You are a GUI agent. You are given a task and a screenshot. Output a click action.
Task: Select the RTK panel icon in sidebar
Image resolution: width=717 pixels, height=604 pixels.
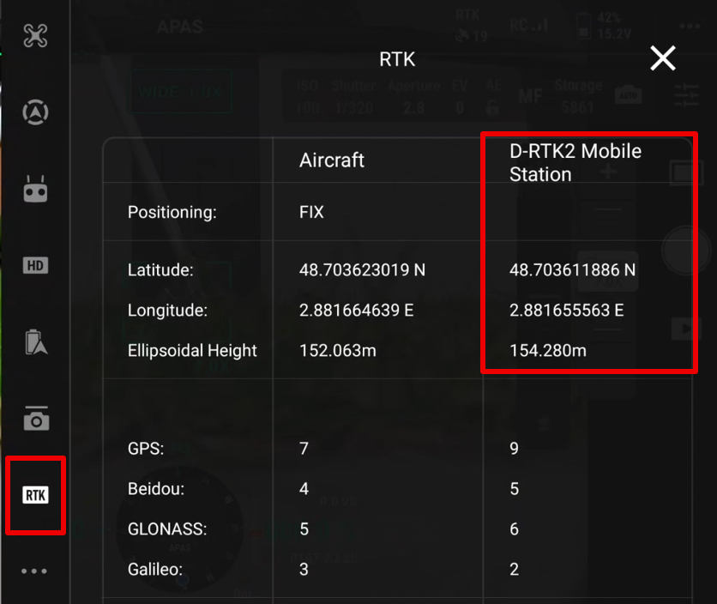(x=34, y=496)
